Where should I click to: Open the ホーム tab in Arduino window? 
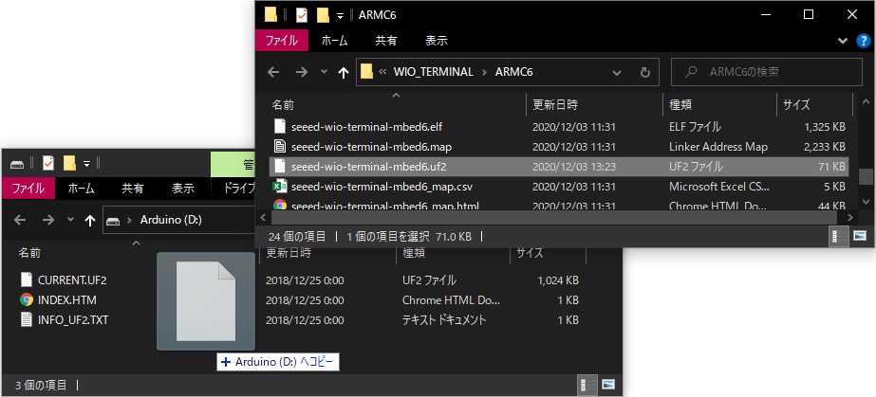point(81,189)
